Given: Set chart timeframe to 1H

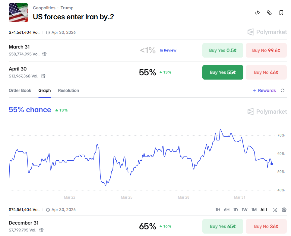Looking at the screenshot, I should (218, 210).
